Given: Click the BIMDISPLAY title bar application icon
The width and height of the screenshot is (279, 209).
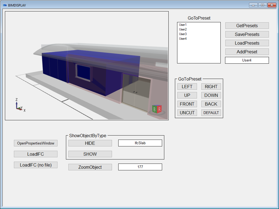Looking at the screenshot, I should [x=4, y=5].
